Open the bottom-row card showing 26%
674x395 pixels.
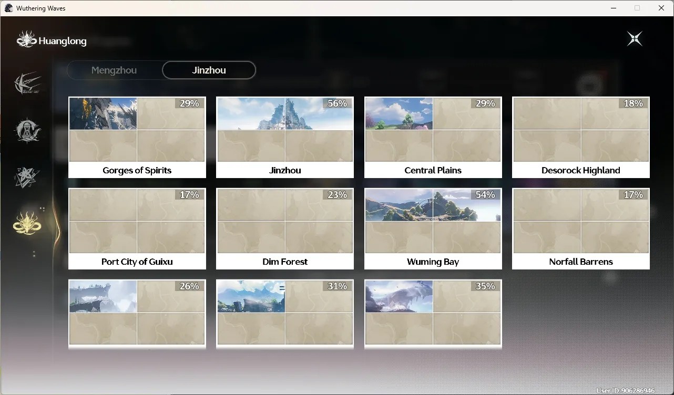(x=137, y=314)
